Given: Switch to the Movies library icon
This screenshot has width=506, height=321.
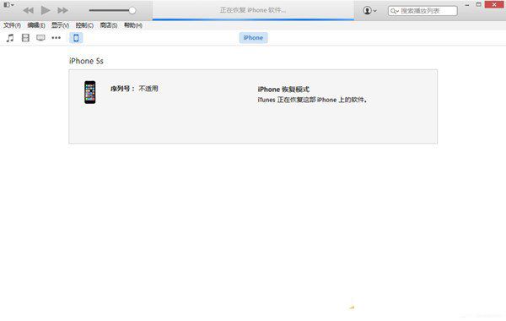Looking at the screenshot, I should [x=25, y=38].
